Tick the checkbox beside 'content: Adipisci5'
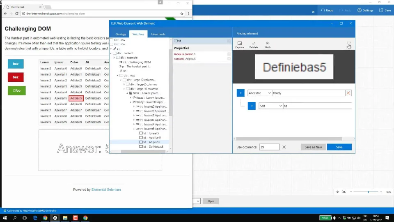 [x=229, y=59]
